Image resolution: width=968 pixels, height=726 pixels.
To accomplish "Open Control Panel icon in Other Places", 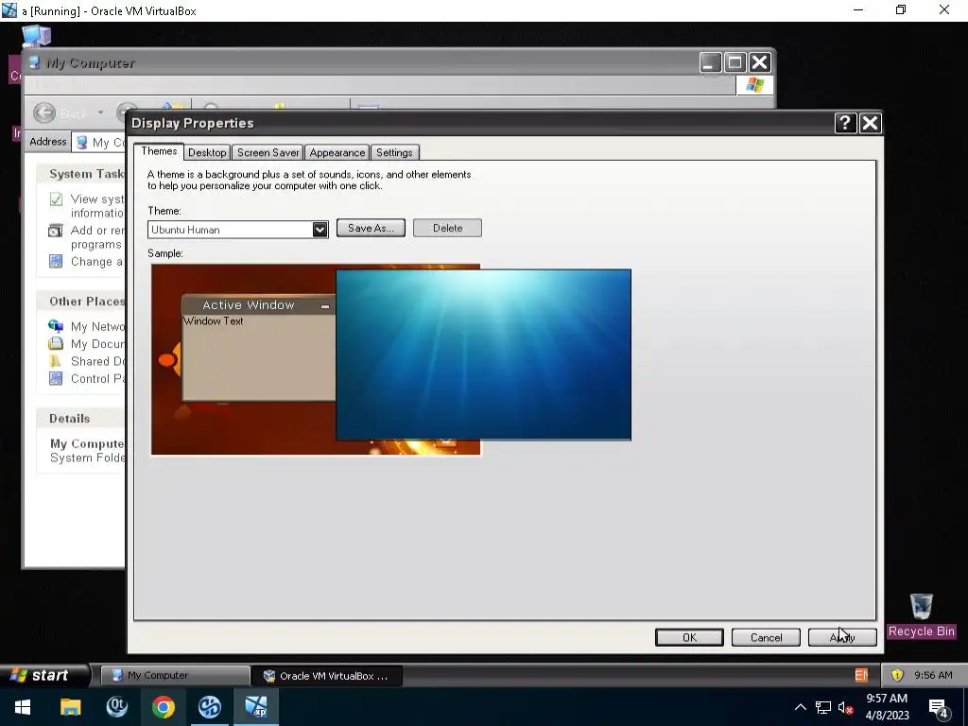I will click(x=56, y=378).
